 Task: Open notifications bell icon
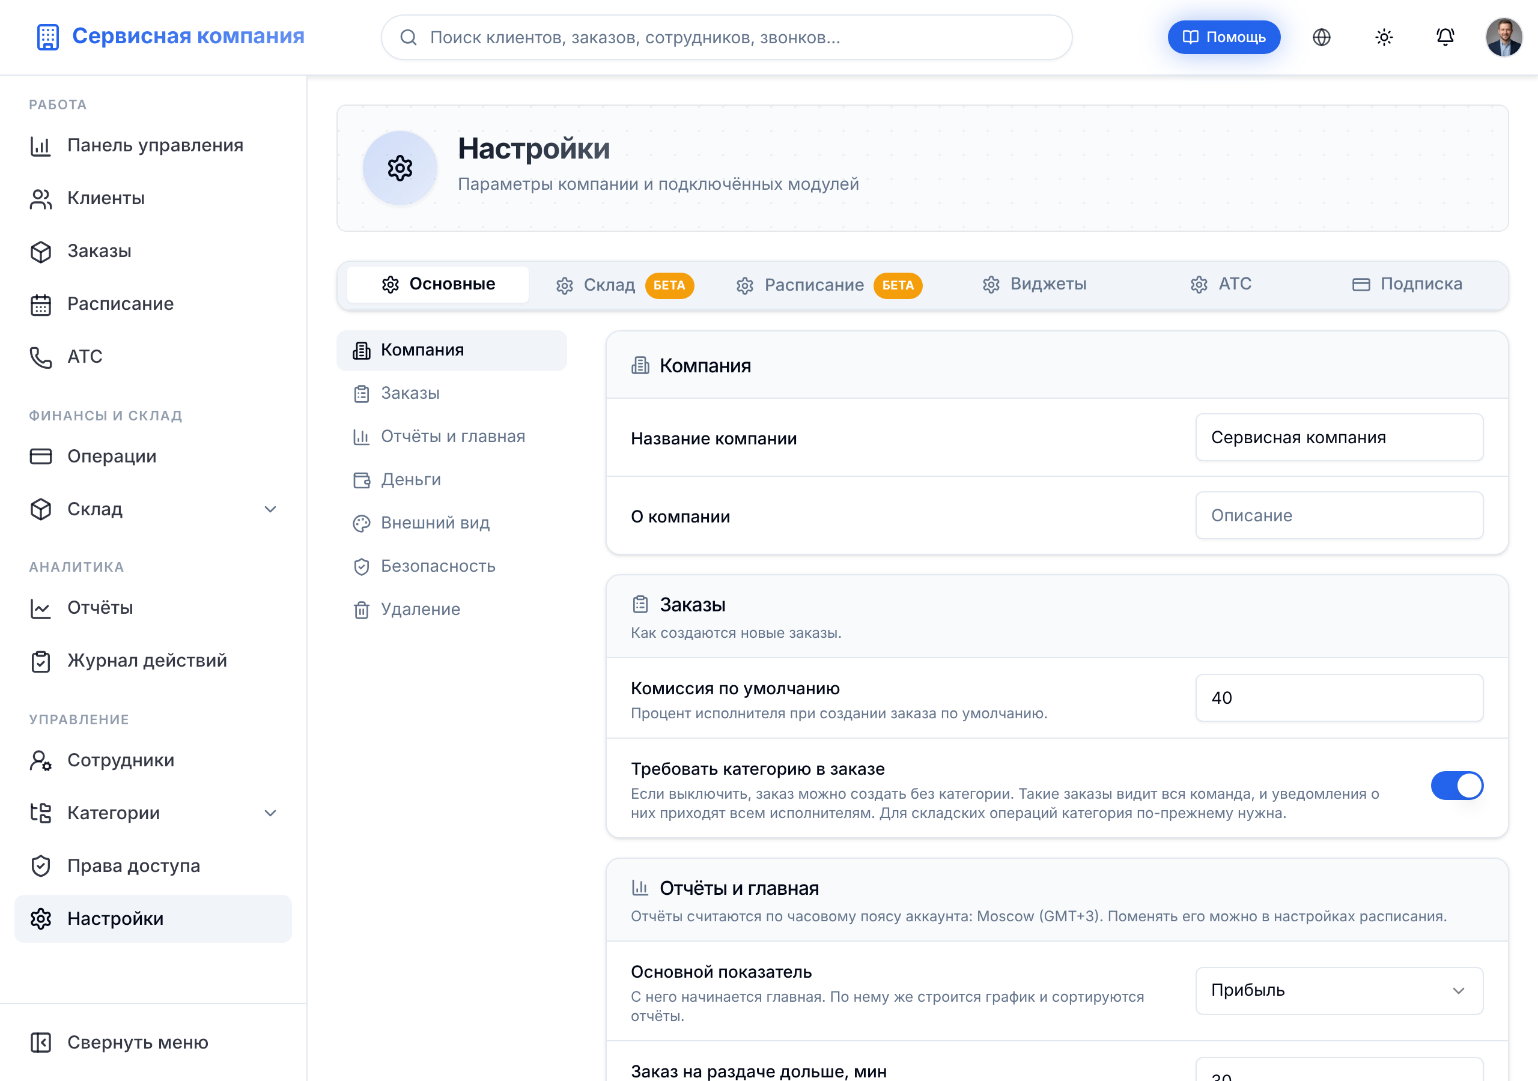(1445, 37)
